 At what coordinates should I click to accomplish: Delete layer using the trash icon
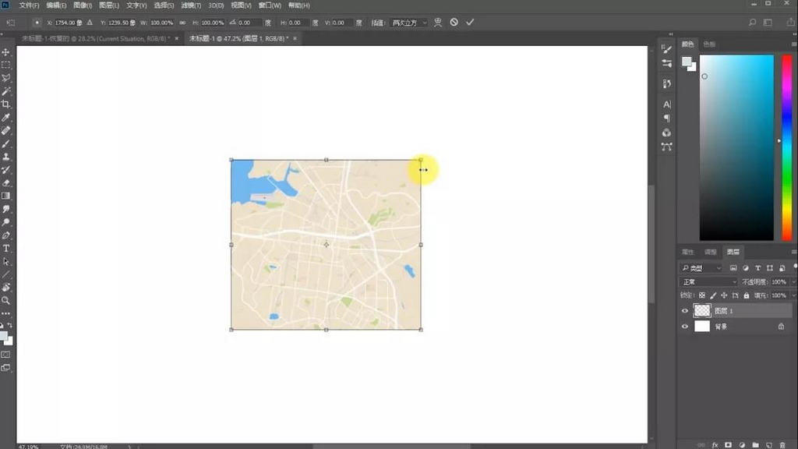[782, 444]
